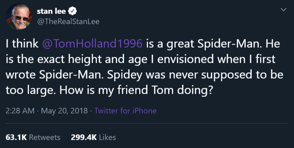Click the 2:28 AM timestamp
Viewport: 294px width, 148px height.
(20, 111)
